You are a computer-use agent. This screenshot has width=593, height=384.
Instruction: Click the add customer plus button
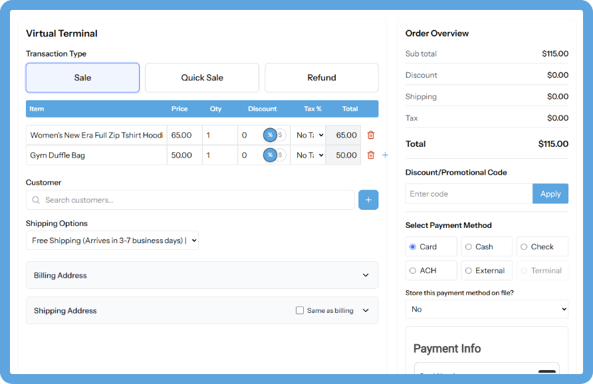coord(368,199)
